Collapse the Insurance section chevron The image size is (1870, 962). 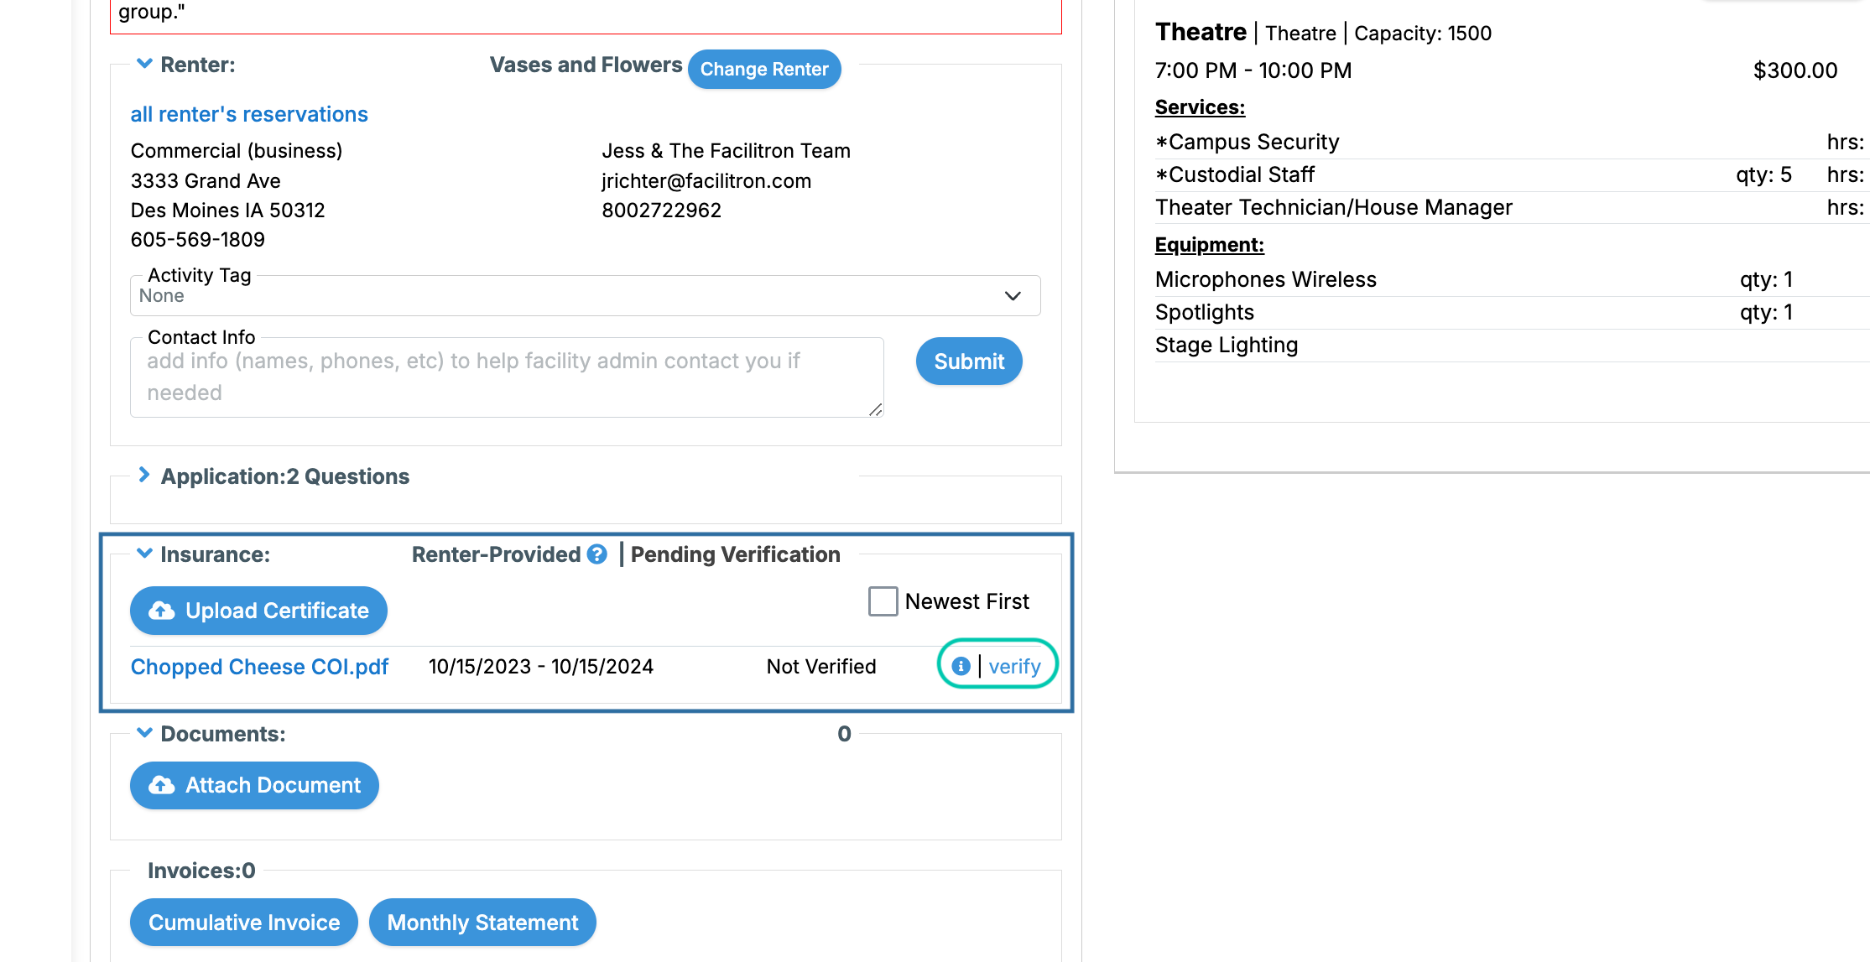[x=144, y=554]
